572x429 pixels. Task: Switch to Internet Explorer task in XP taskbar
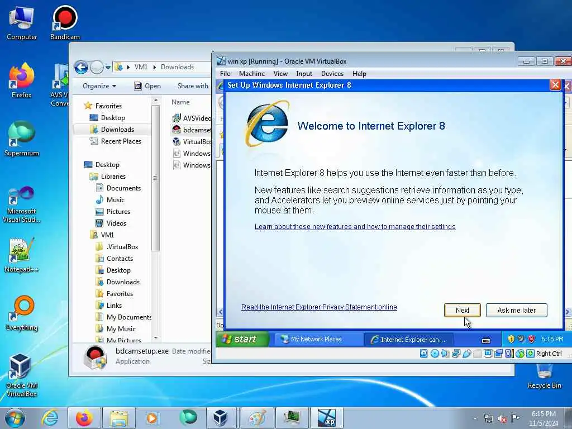pyautogui.click(x=408, y=339)
